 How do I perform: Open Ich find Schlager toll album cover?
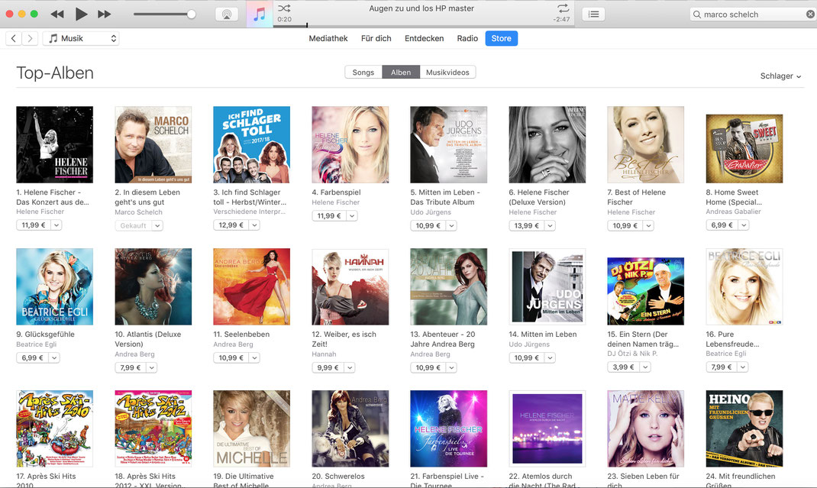[x=252, y=144]
